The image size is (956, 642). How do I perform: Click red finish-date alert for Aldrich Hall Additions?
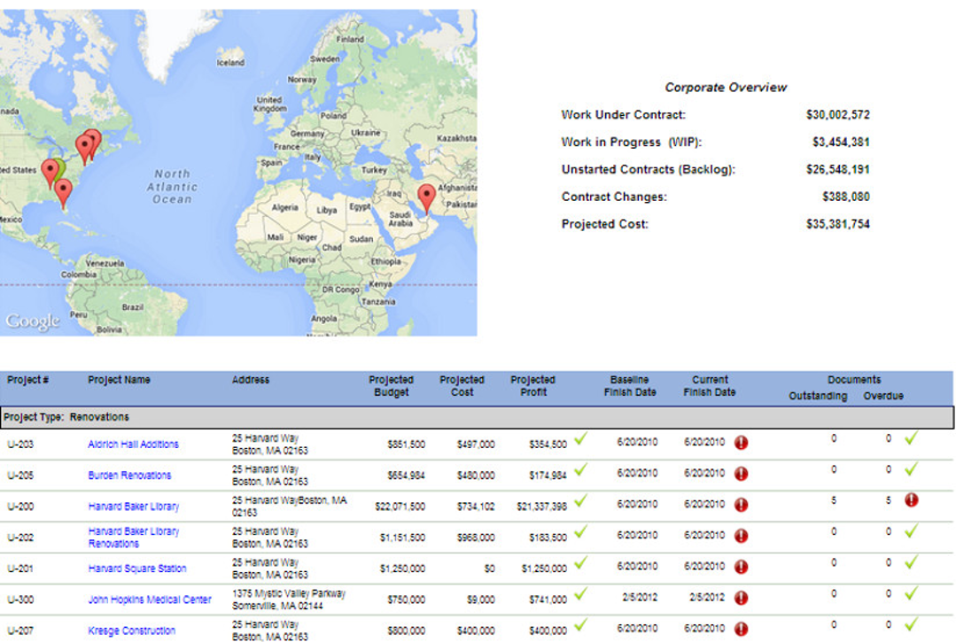tap(742, 443)
